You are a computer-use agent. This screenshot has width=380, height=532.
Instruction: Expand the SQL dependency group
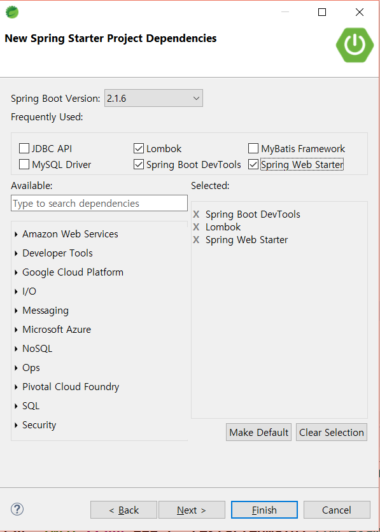17,406
